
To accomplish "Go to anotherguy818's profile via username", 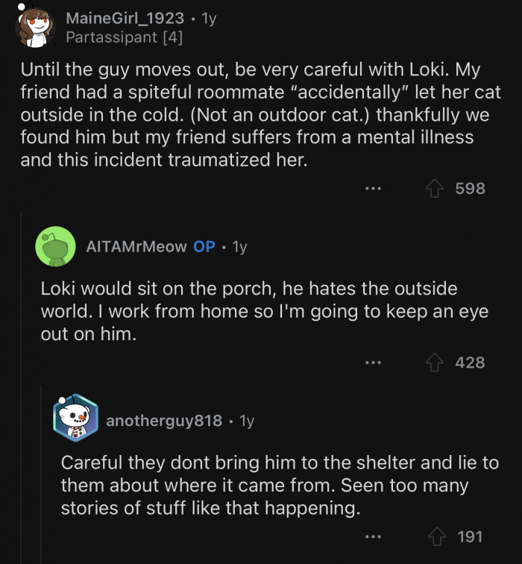I will (x=164, y=421).
